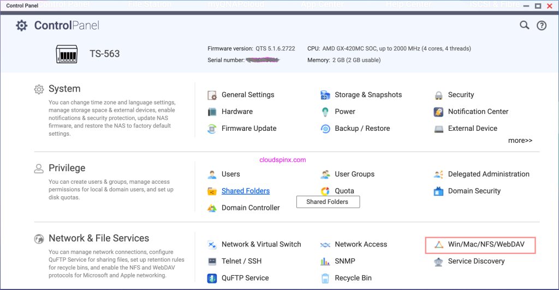559x290 pixels.
Task: Open the Hardware icon
Action: (x=212, y=112)
